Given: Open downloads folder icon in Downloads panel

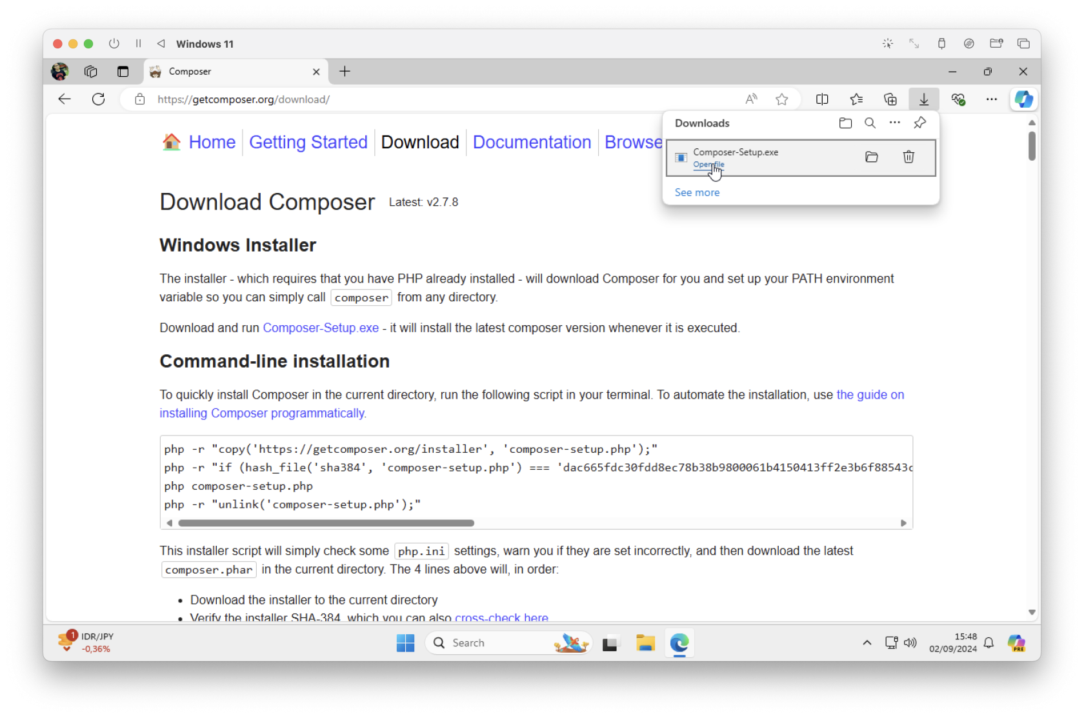Looking at the screenshot, I should (845, 123).
